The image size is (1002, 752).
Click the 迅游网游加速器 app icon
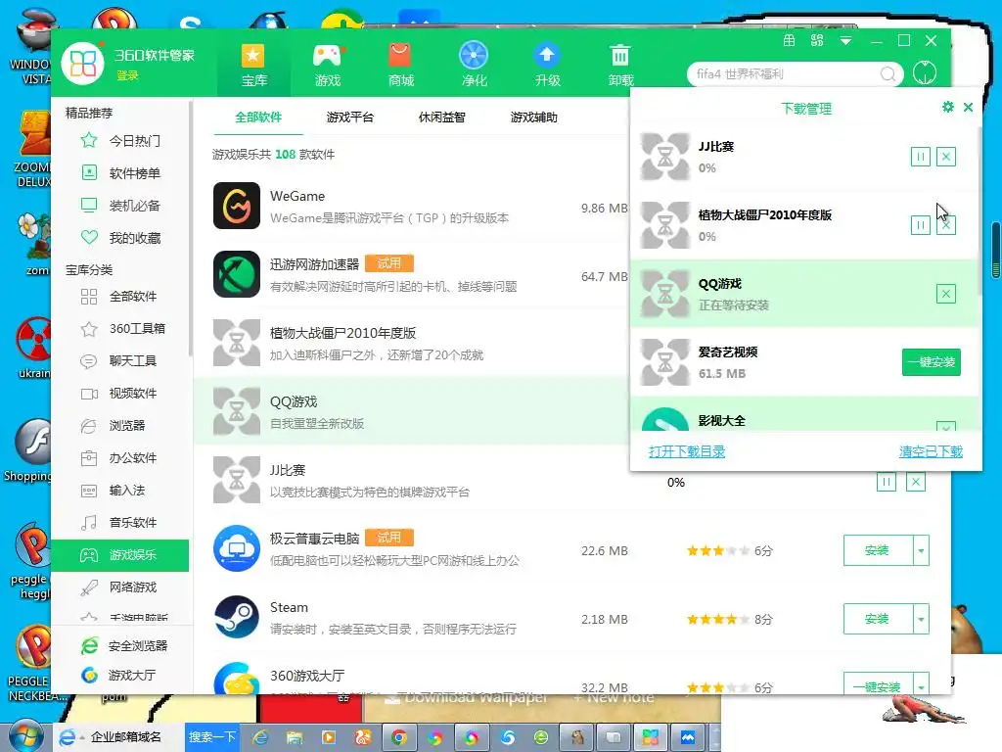(x=237, y=274)
